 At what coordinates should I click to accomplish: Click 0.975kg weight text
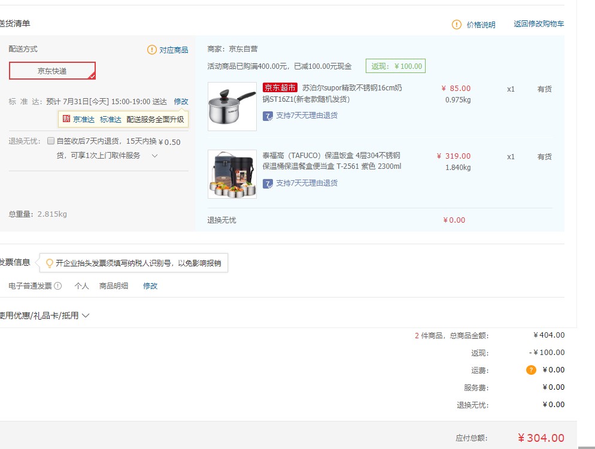(458, 100)
